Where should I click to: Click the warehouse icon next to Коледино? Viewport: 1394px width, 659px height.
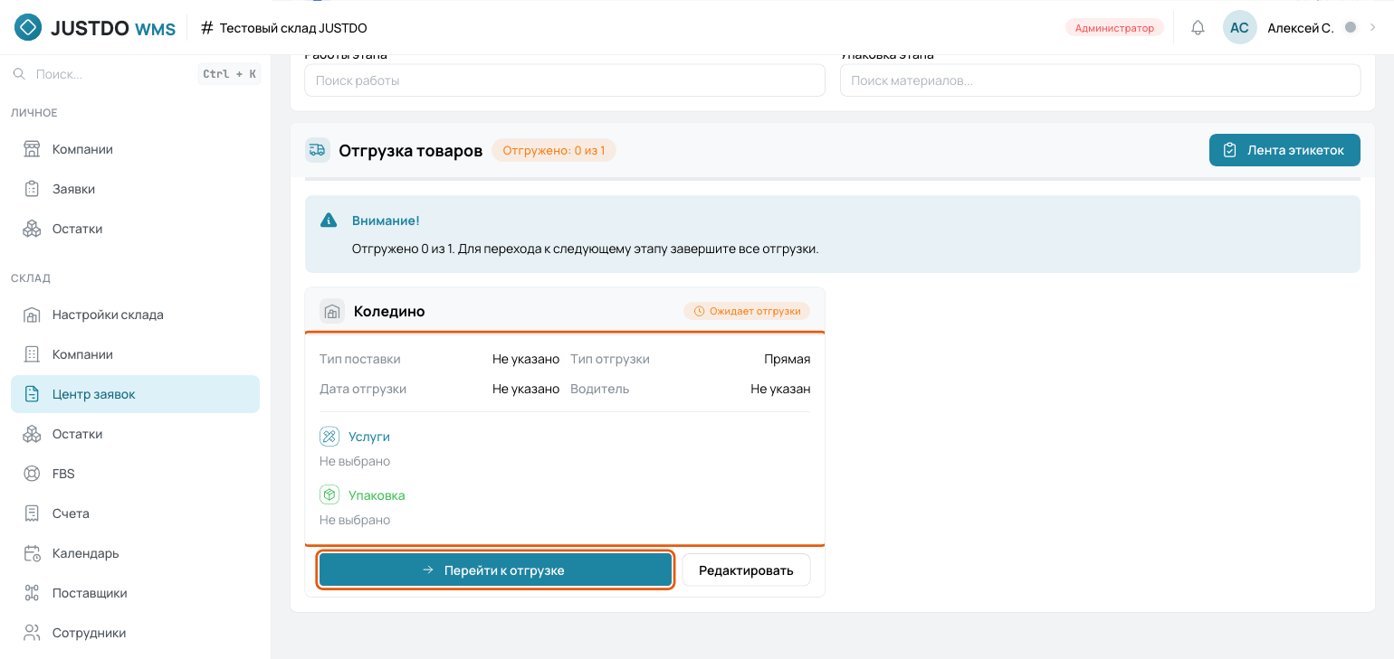coord(332,311)
